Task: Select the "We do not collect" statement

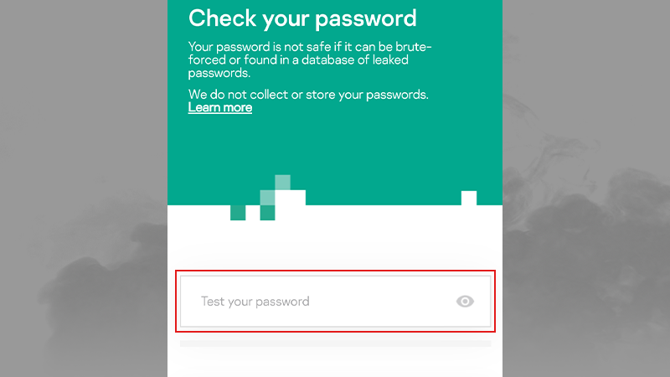Action: pyautogui.click(x=308, y=95)
